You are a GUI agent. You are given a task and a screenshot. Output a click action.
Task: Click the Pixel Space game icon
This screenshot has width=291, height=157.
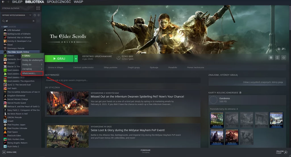tap(5, 132)
